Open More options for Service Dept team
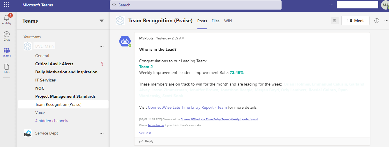389x147 pixels. 102,133
